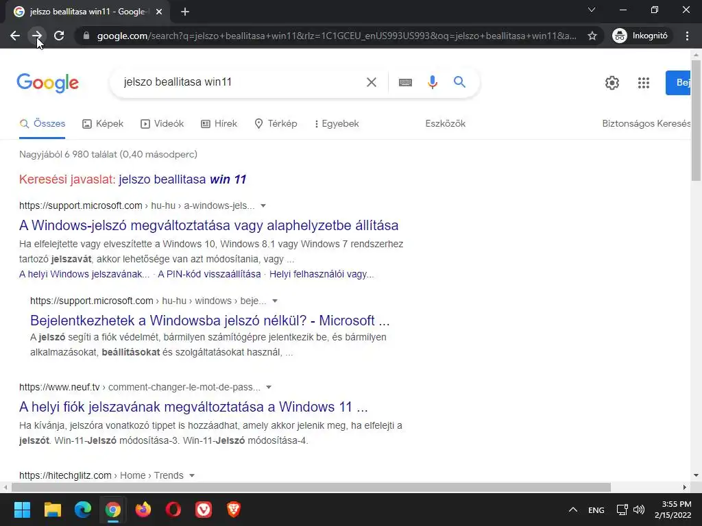The width and height of the screenshot is (702, 526).
Task: Start voice search with the microphone icon
Action: [x=432, y=82]
